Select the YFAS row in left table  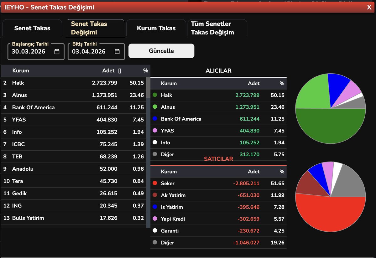[74, 120]
